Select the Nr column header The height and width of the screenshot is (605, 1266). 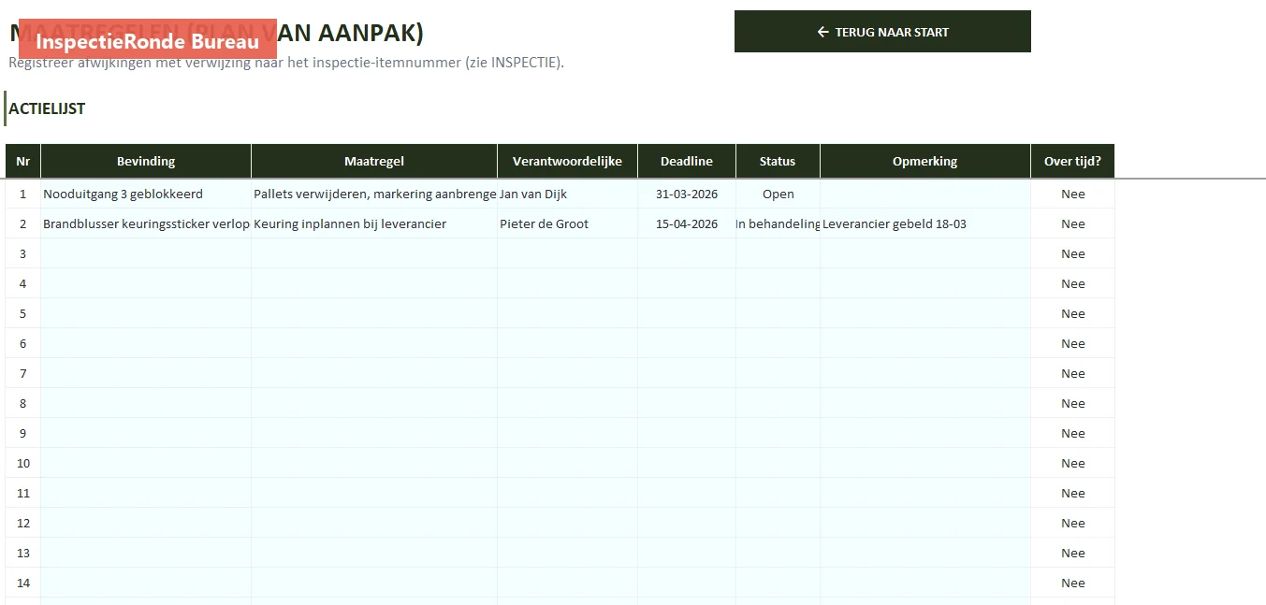pyautogui.click(x=23, y=161)
